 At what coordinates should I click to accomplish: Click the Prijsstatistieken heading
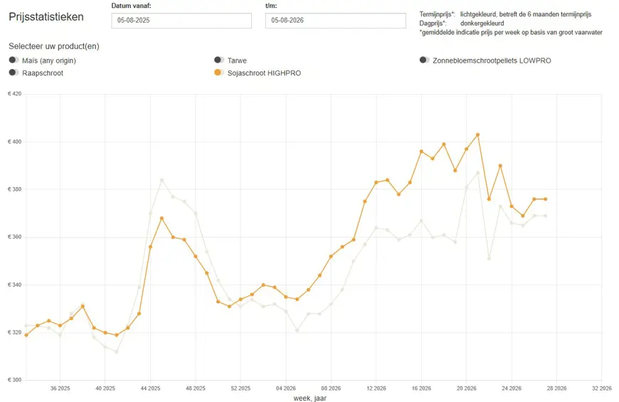pyautogui.click(x=46, y=17)
